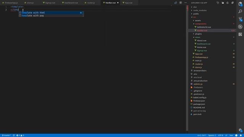244x137 pixels.
Task: Open main.js in the Explorer
Action: [x=198, y=61]
